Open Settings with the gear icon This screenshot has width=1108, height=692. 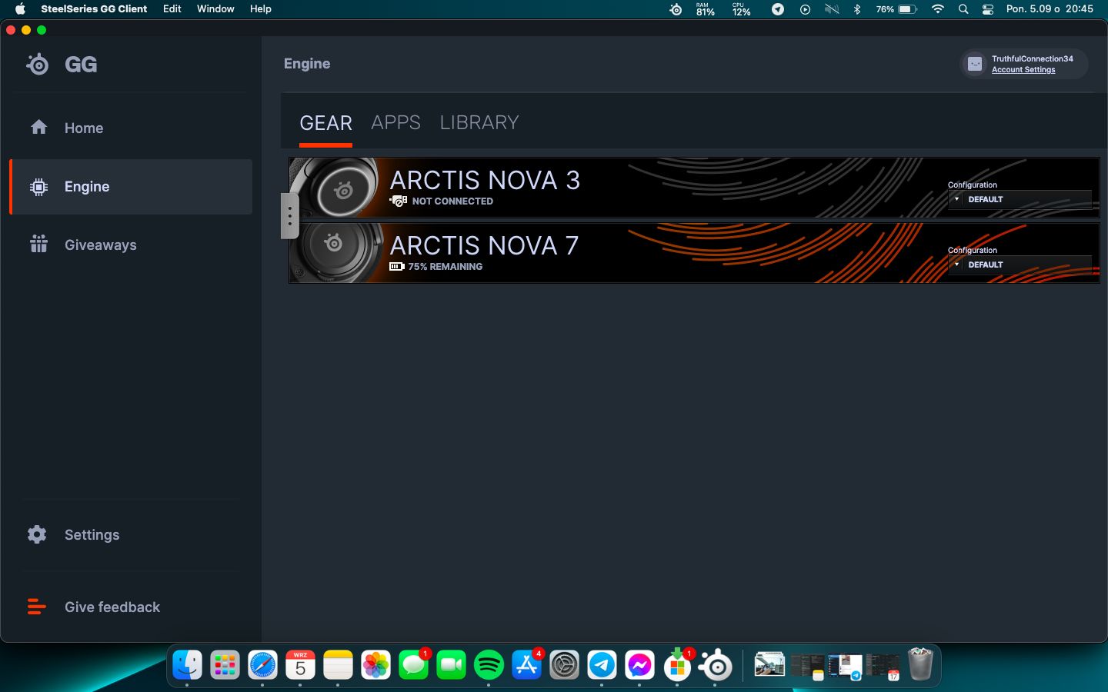coord(37,534)
